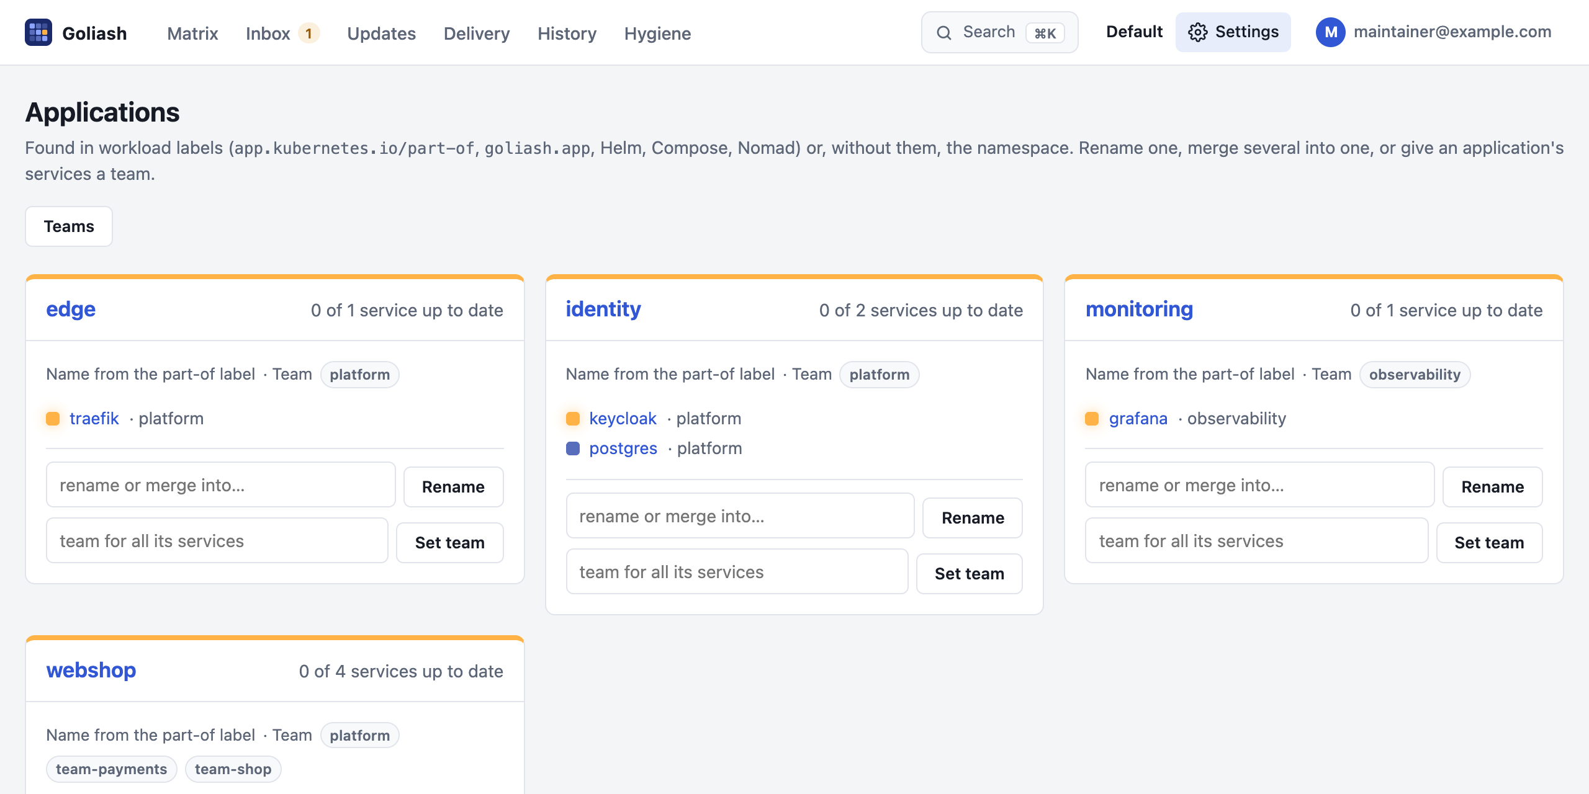Focus the monitoring team field
The width and height of the screenshot is (1589, 794).
(1256, 540)
